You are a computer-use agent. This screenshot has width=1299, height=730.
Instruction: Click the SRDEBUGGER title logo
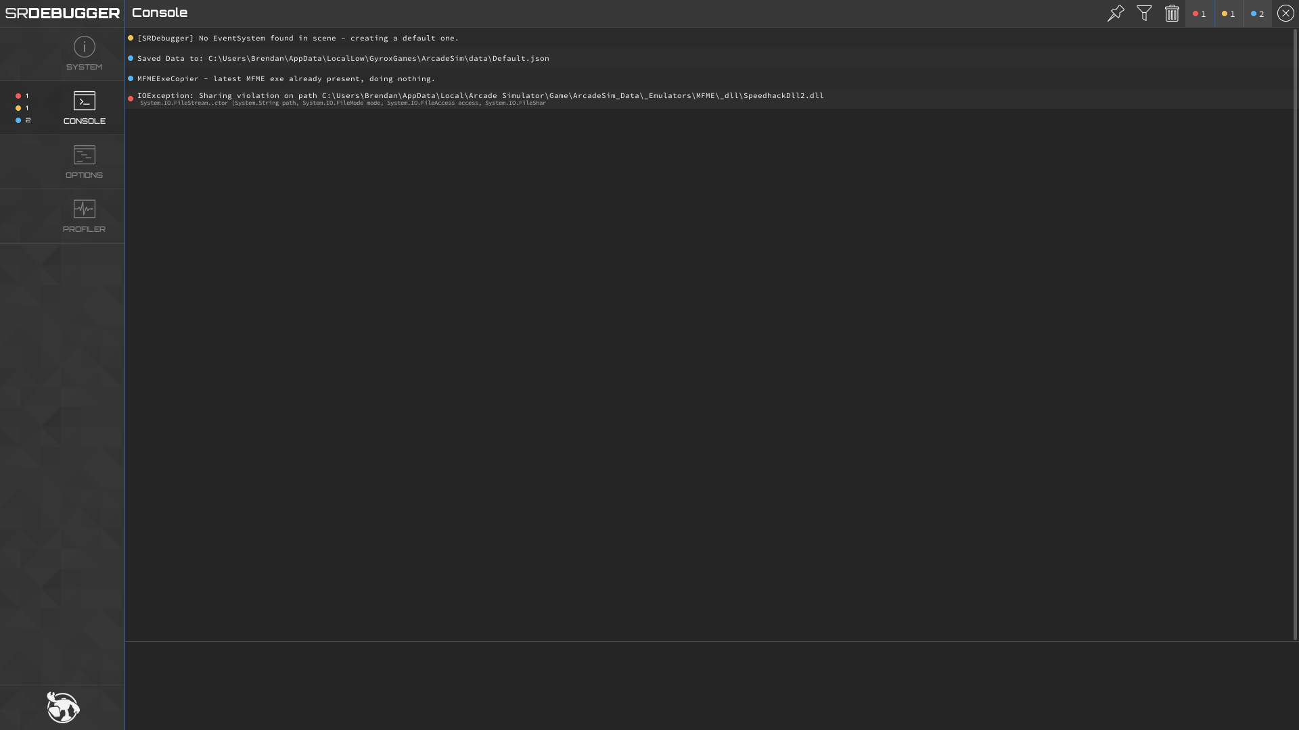[62, 14]
